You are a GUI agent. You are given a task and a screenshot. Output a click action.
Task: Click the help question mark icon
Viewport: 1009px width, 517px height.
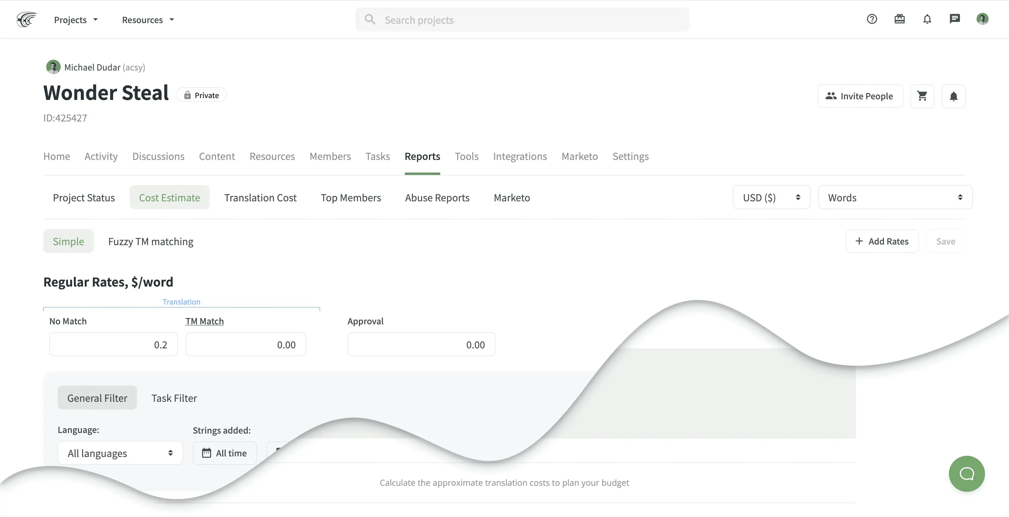pyautogui.click(x=871, y=19)
